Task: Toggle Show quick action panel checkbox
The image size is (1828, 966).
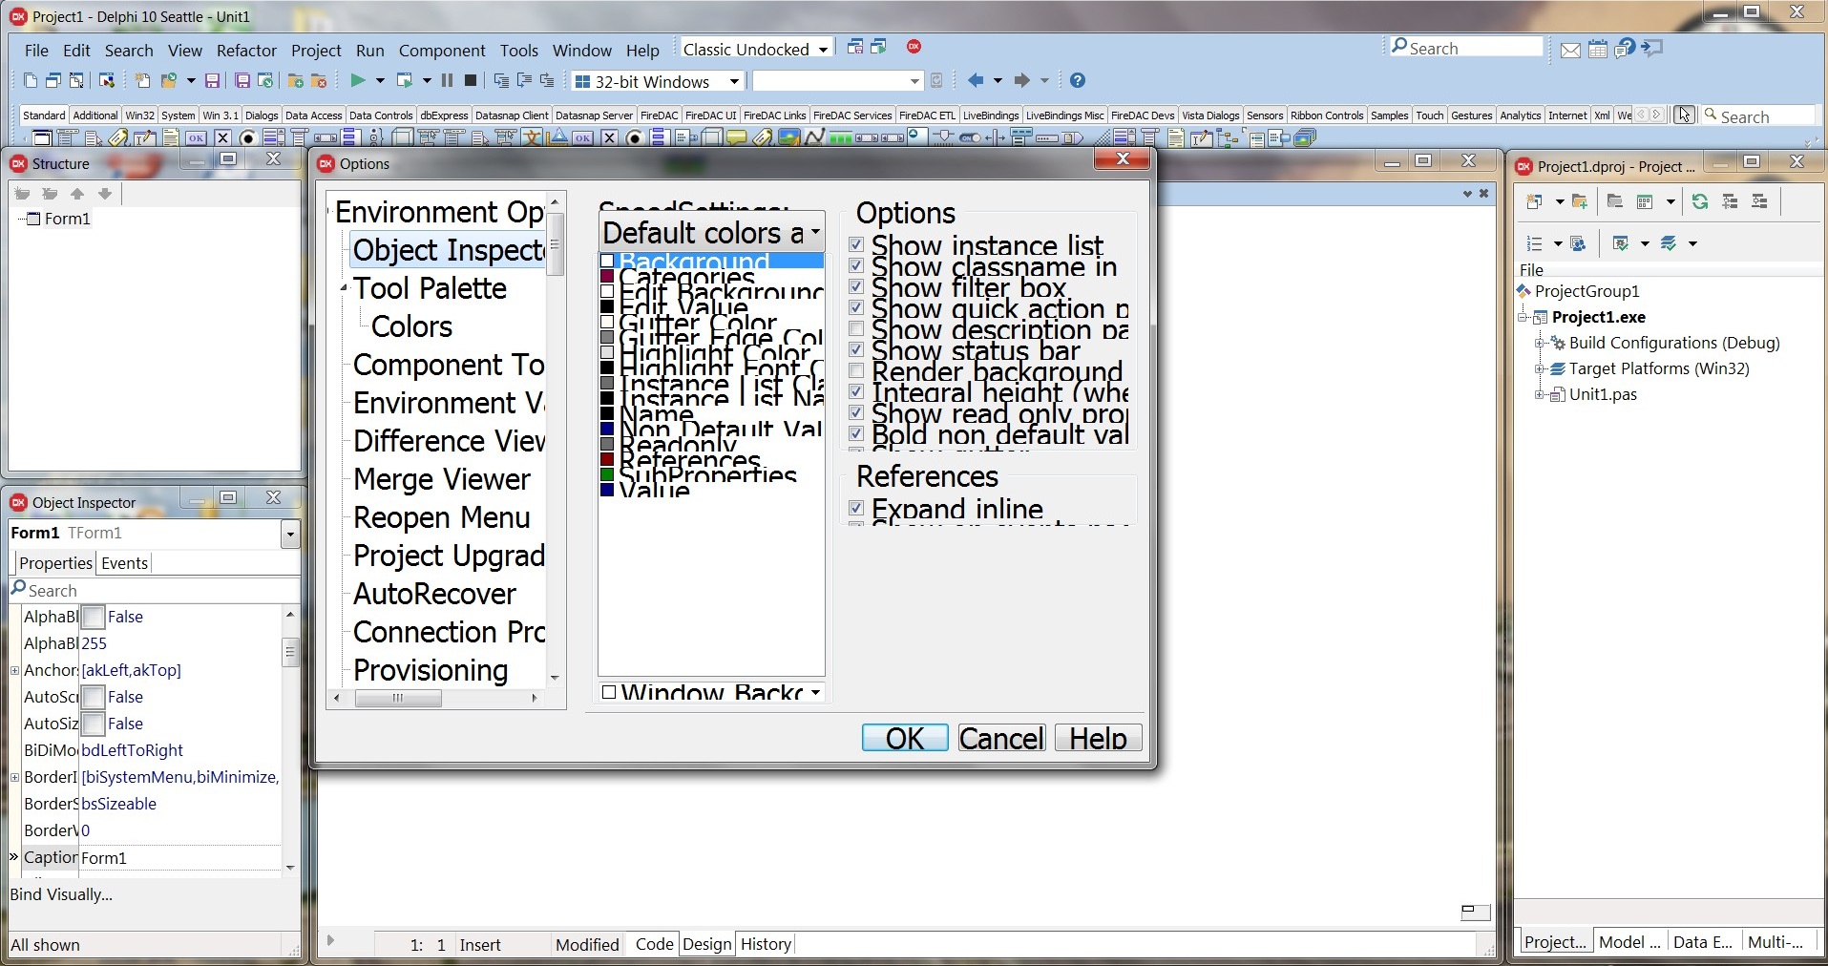Action: (x=856, y=308)
